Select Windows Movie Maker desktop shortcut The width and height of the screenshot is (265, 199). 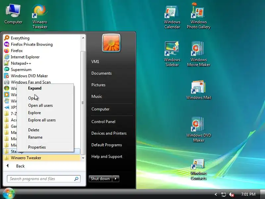coord(198,54)
